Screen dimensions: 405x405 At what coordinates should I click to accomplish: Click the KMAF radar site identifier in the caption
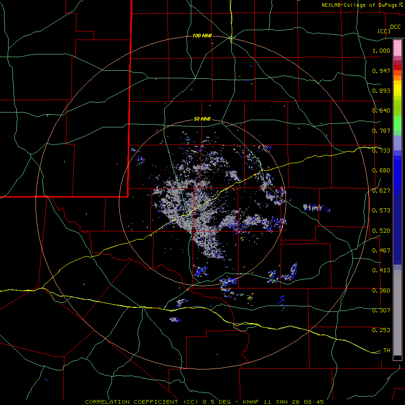click(x=251, y=402)
